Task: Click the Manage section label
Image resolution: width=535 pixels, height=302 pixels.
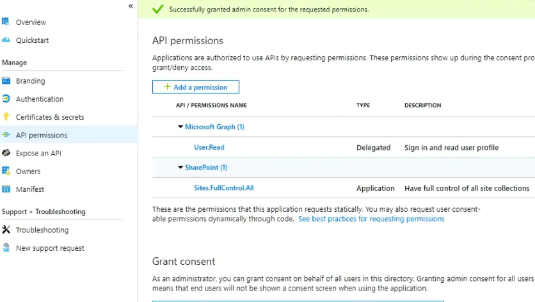Action: 14,63
